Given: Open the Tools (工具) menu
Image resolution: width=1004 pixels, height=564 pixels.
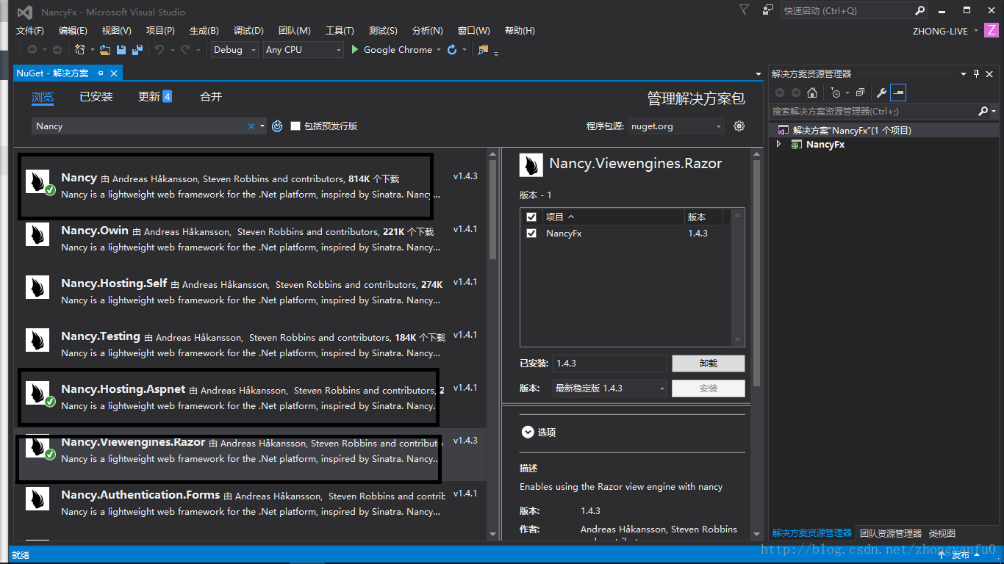Looking at the screenshot, I should 340,31.
